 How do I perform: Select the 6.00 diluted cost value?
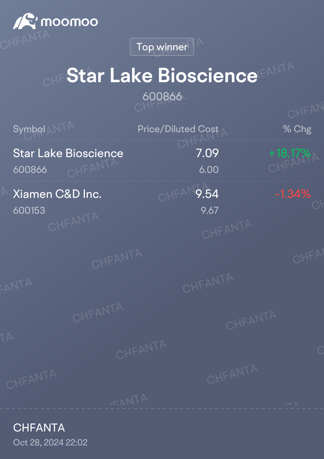coord(209,170)
